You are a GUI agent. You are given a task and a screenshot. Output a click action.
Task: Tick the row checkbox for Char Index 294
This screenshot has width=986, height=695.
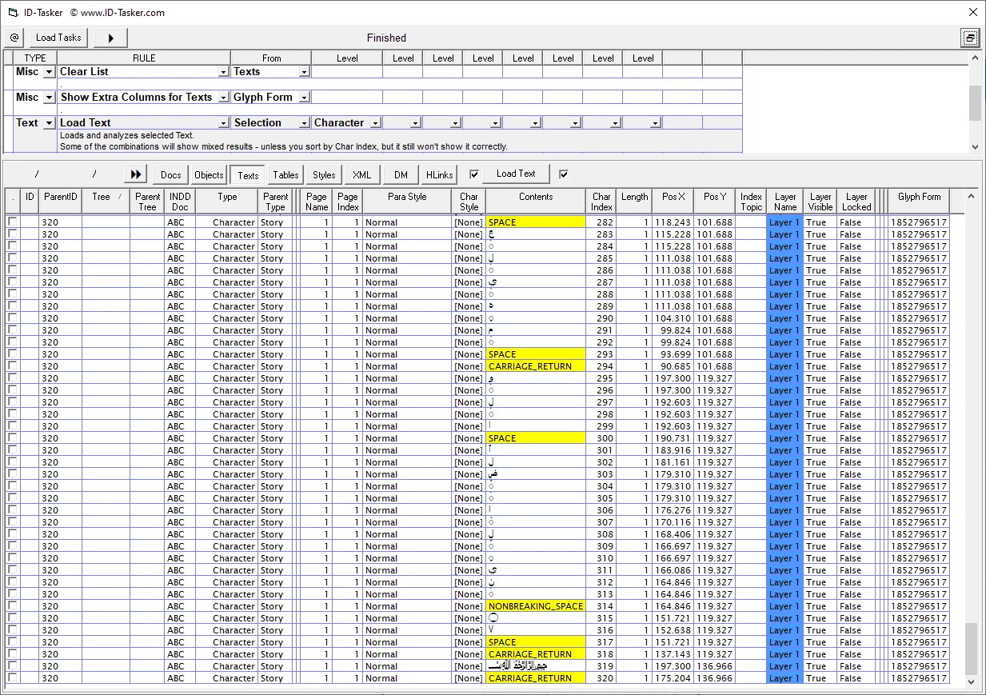point(12,365)
